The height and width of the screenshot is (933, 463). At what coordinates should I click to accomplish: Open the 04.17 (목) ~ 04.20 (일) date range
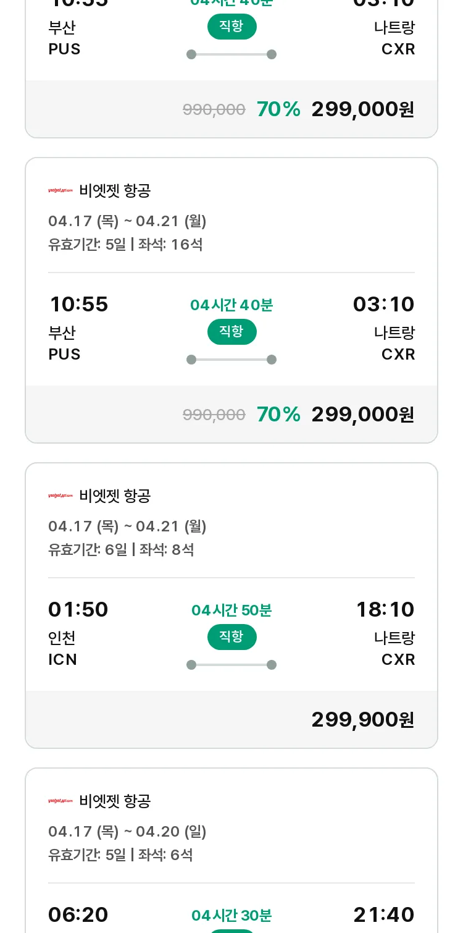(127, 832)
